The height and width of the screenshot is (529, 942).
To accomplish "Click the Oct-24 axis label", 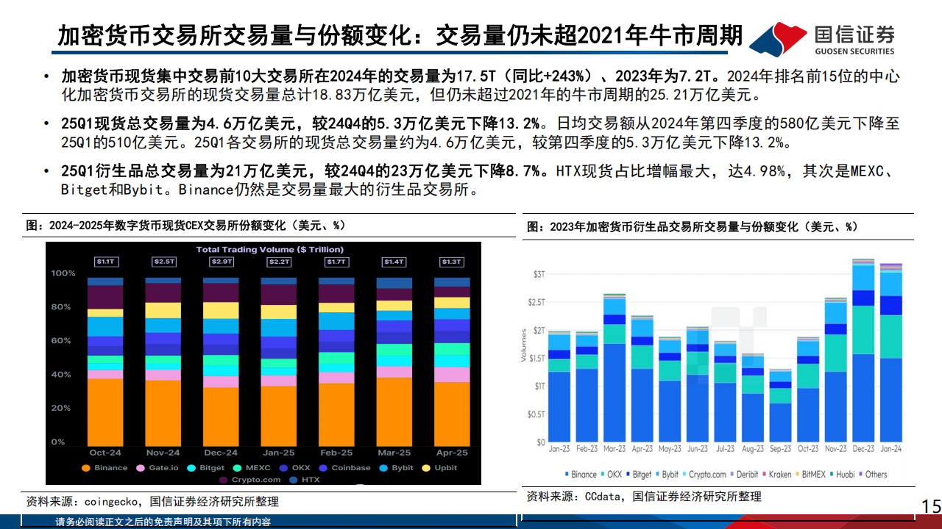I will tap(105, 453).
